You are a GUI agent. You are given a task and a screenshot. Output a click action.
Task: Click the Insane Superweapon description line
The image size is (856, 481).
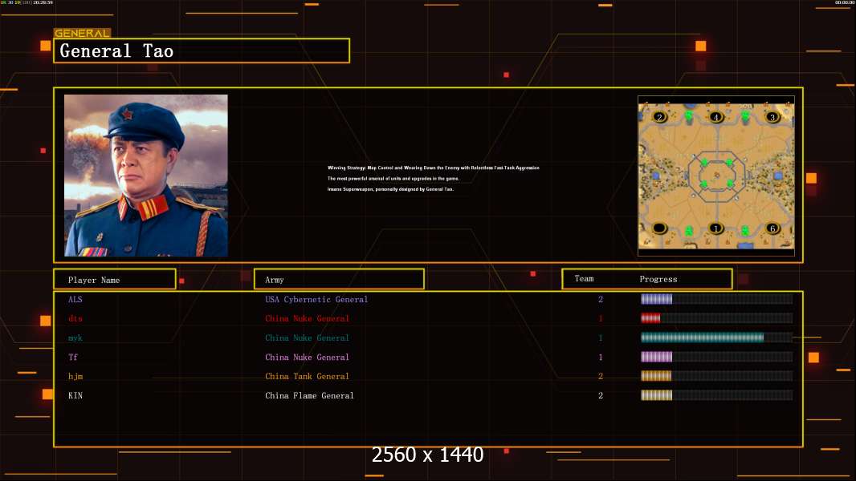pos(390,189)
